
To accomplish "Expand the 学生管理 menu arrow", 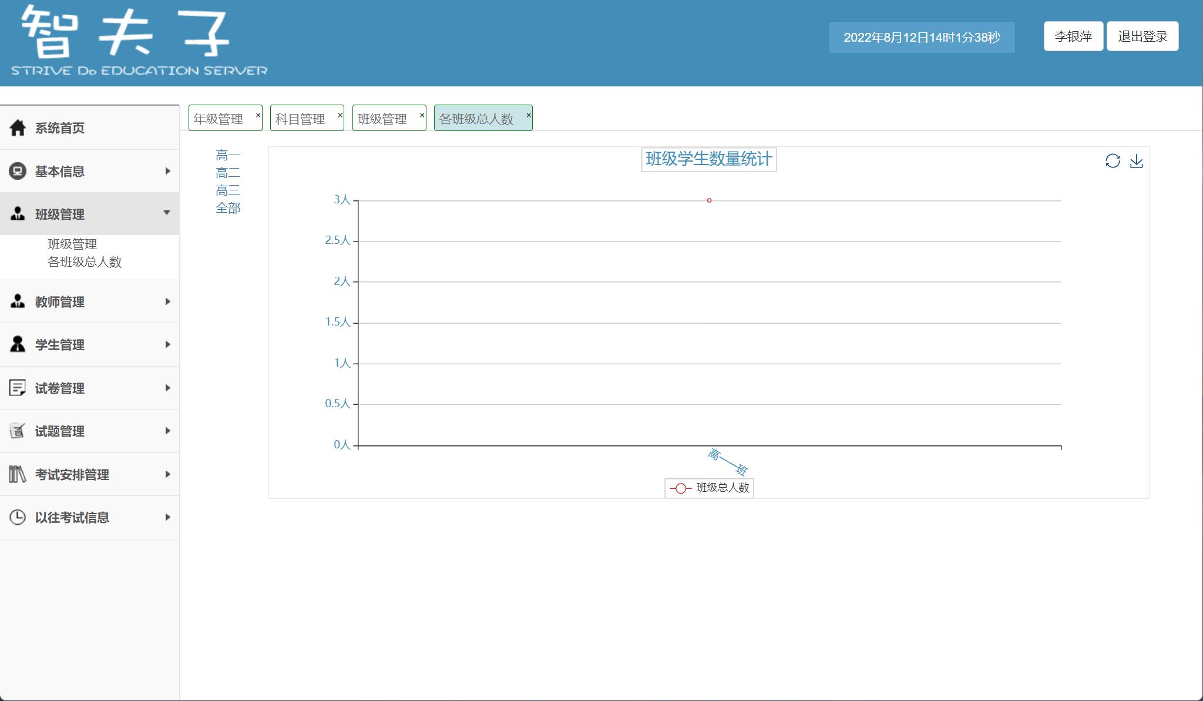I will tap(167, 344).
